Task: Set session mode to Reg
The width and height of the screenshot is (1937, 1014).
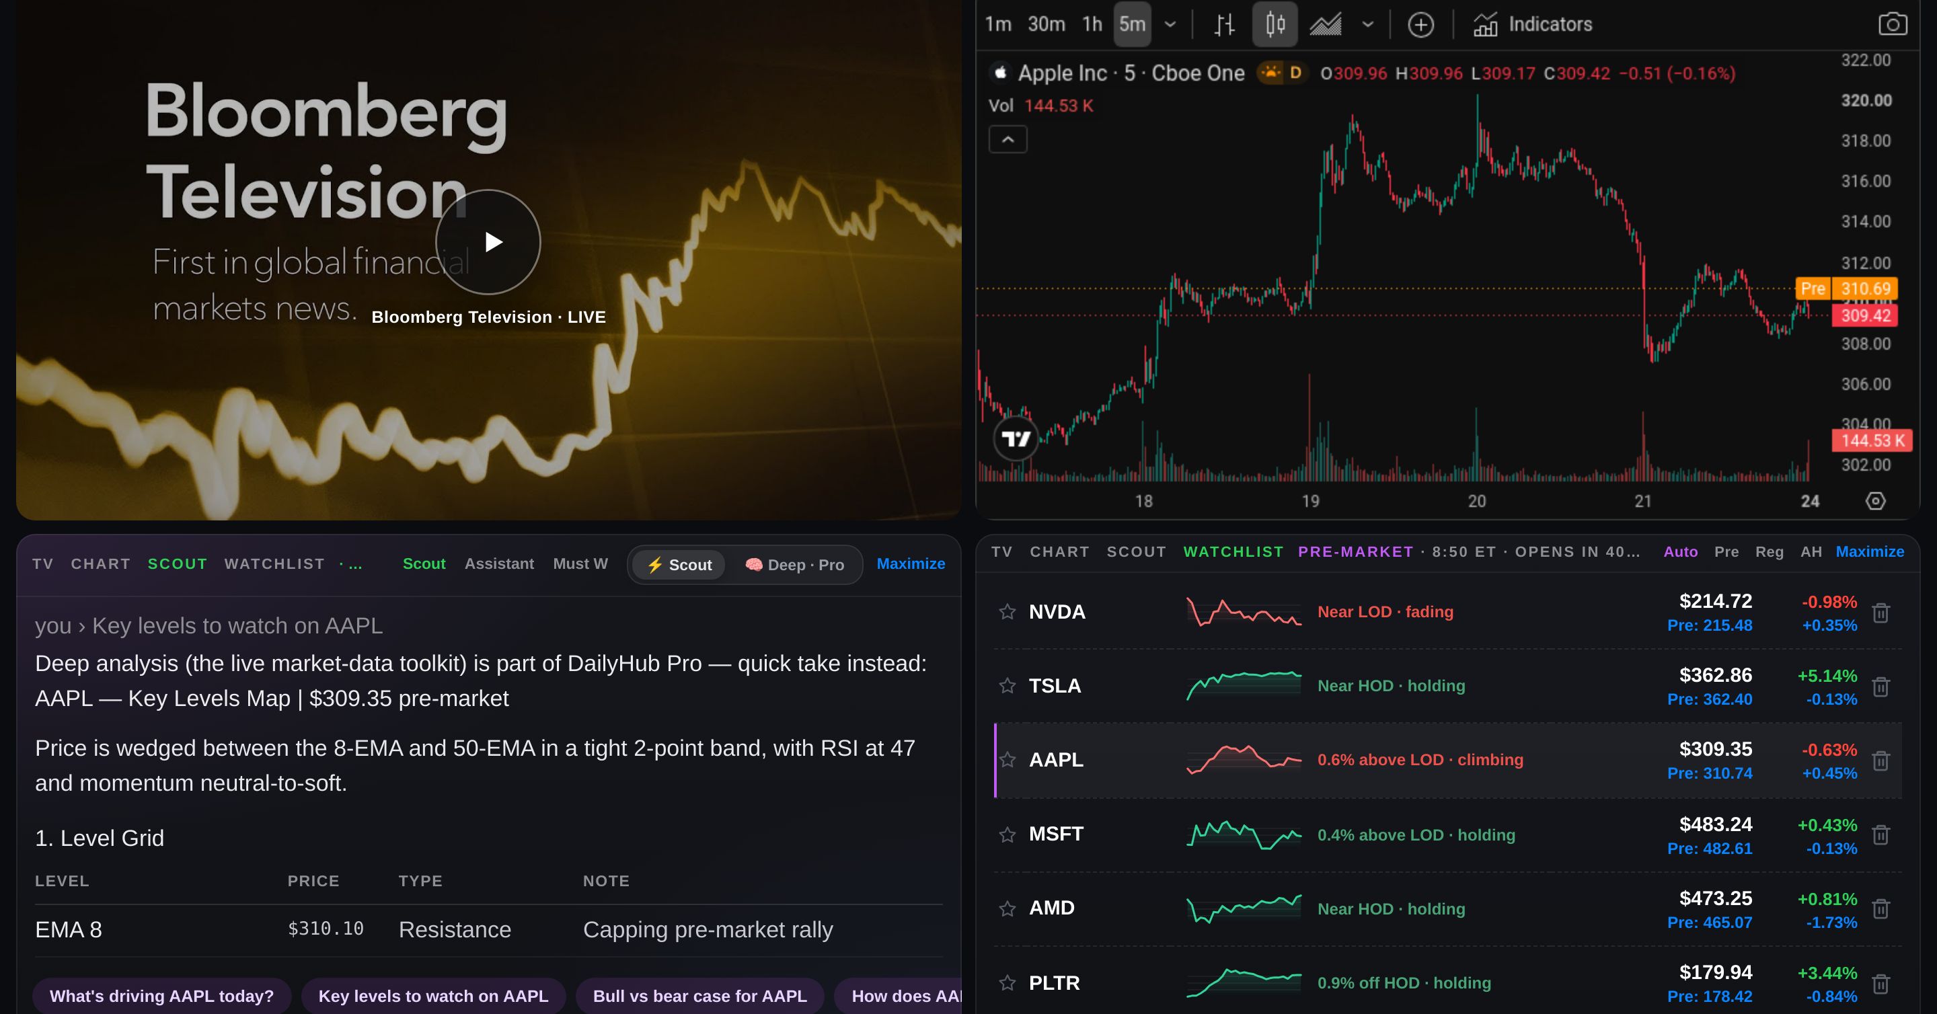Action: 1770,552
